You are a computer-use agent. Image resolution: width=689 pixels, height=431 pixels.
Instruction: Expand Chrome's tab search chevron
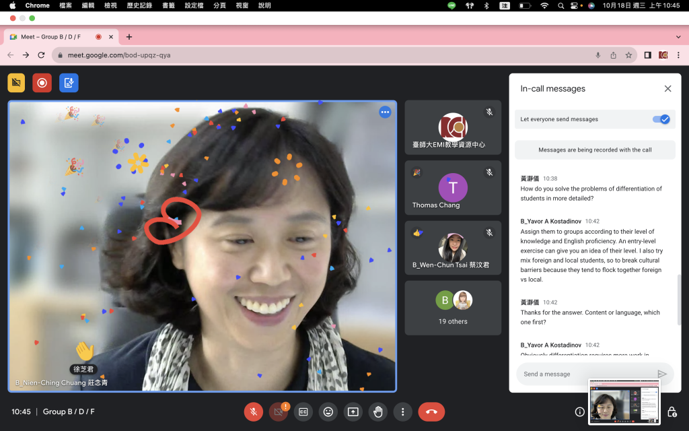click(678, 37)
